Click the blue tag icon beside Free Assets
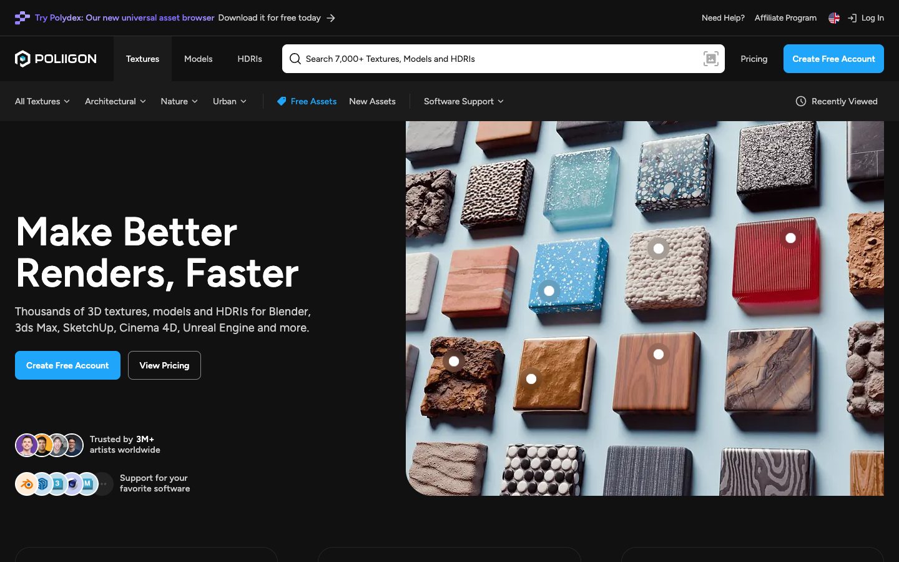The image size is (899, 562). pos(282,101)
